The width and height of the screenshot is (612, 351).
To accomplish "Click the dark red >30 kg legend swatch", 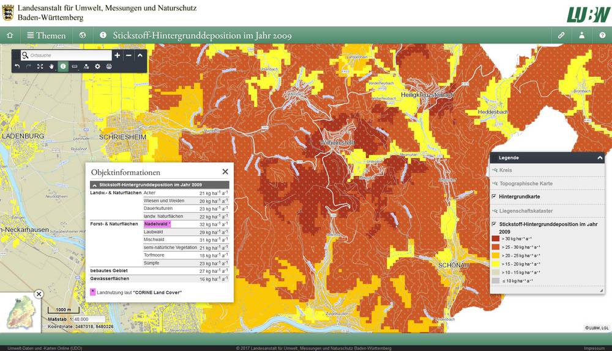I will tap(495, 239).
